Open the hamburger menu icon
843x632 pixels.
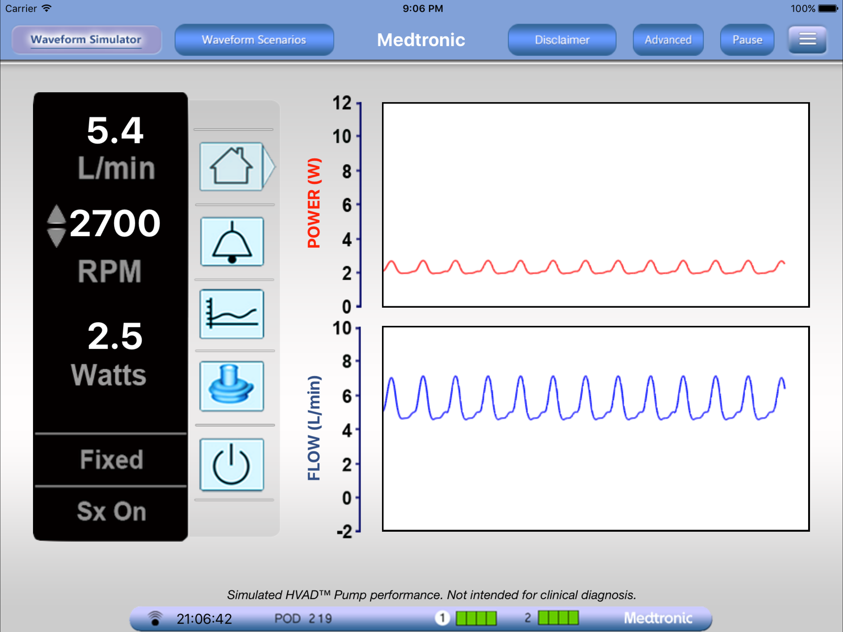pyautogui.click(x=807, y=39)
